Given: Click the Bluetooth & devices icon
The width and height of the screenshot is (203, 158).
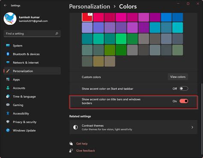Looking at the screenshot, I should pyautogui.click(x=8, y=54).
